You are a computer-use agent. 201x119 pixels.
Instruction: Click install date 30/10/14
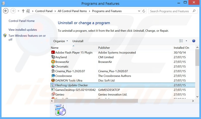coord(180,53)
